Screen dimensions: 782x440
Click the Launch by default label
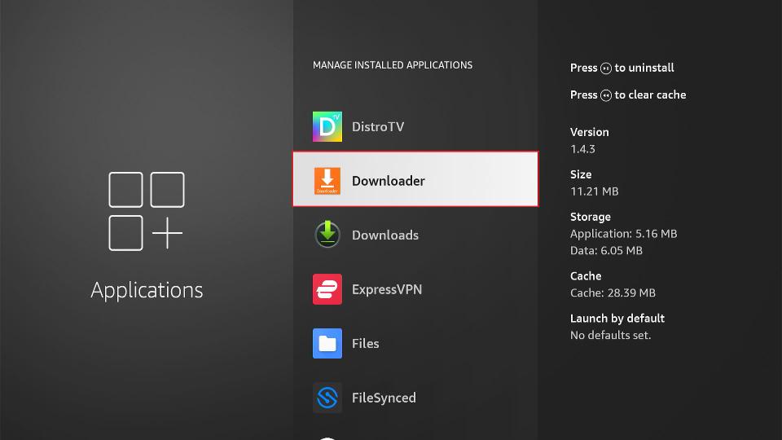click(x=617, y=319)
